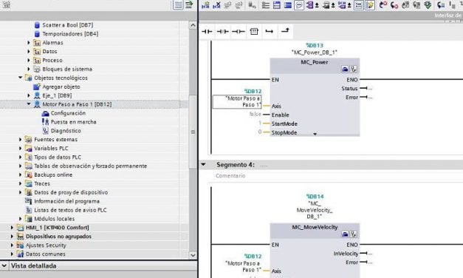Open Puesta en marcha item
The width and height of the screenshot is (463, 278).
(x=73, y=122)
